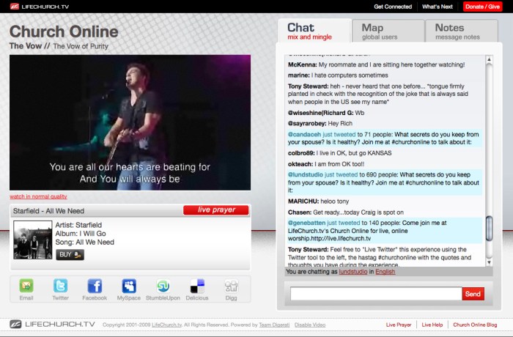
Task: Click inside the chat message input field
Action: click(376, 294)
